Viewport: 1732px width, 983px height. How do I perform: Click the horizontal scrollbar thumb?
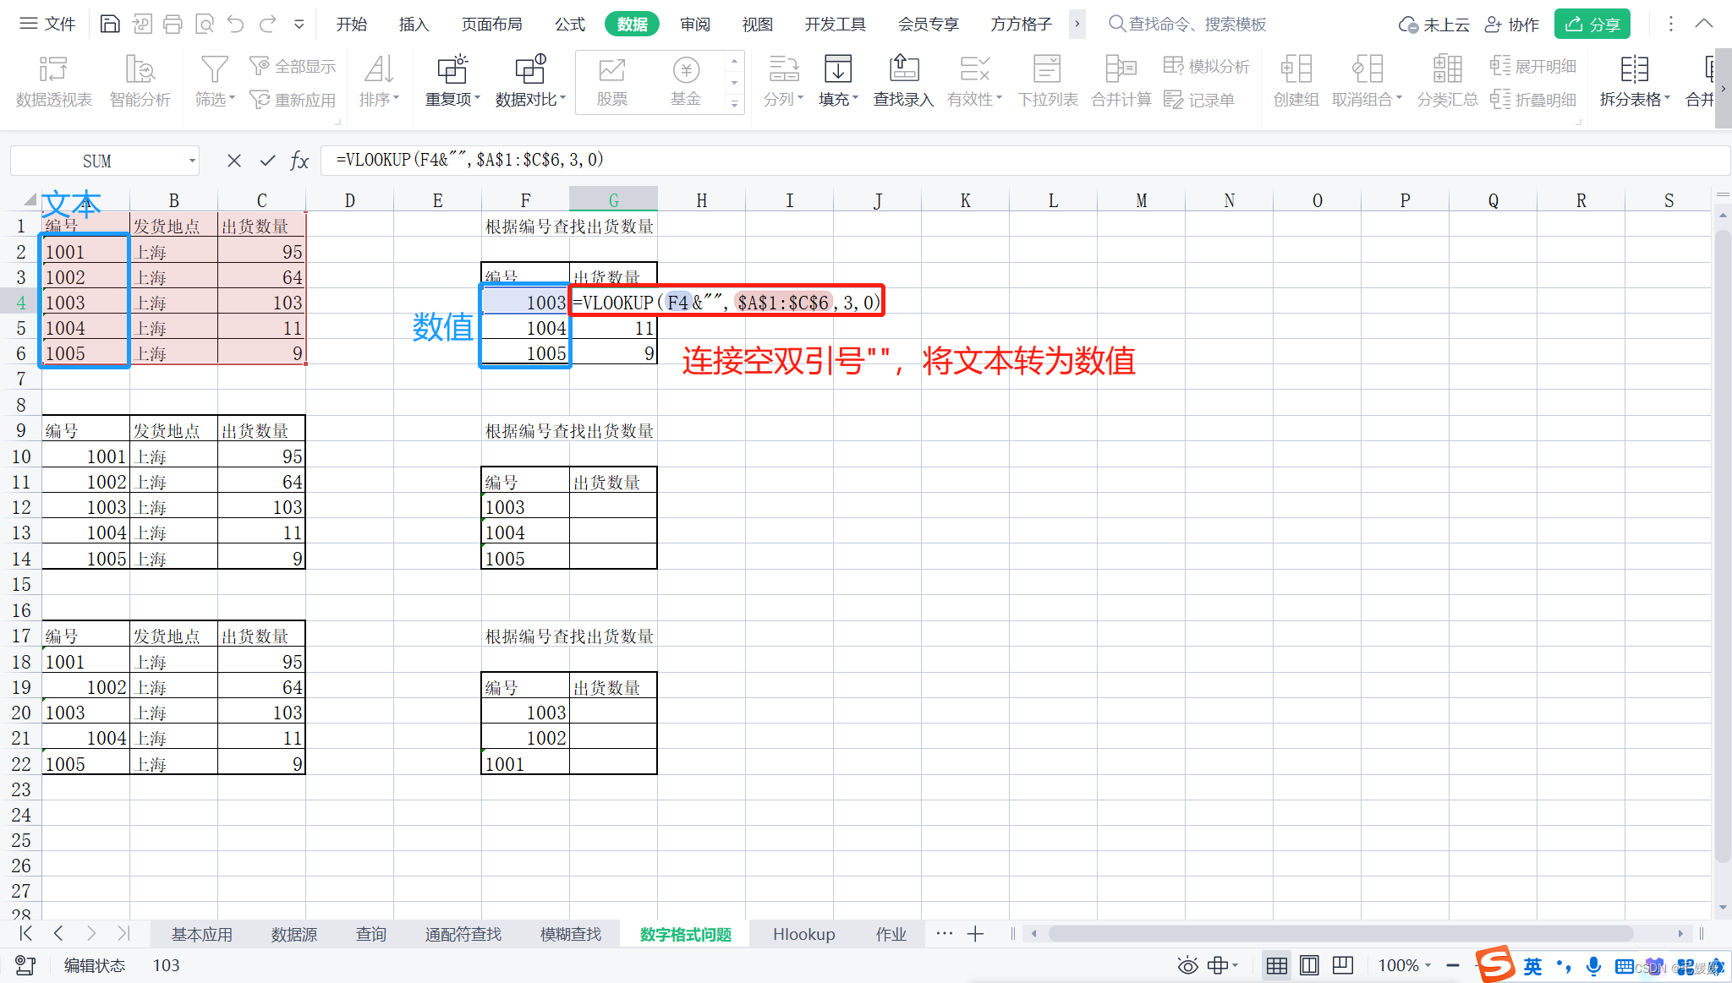point(1340,933)
